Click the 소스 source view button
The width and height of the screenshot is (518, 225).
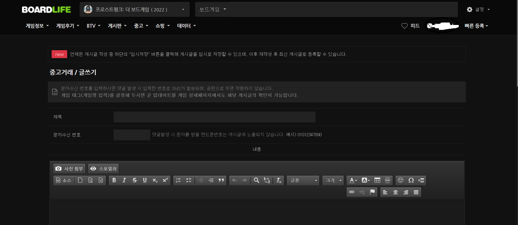(64, 180)
